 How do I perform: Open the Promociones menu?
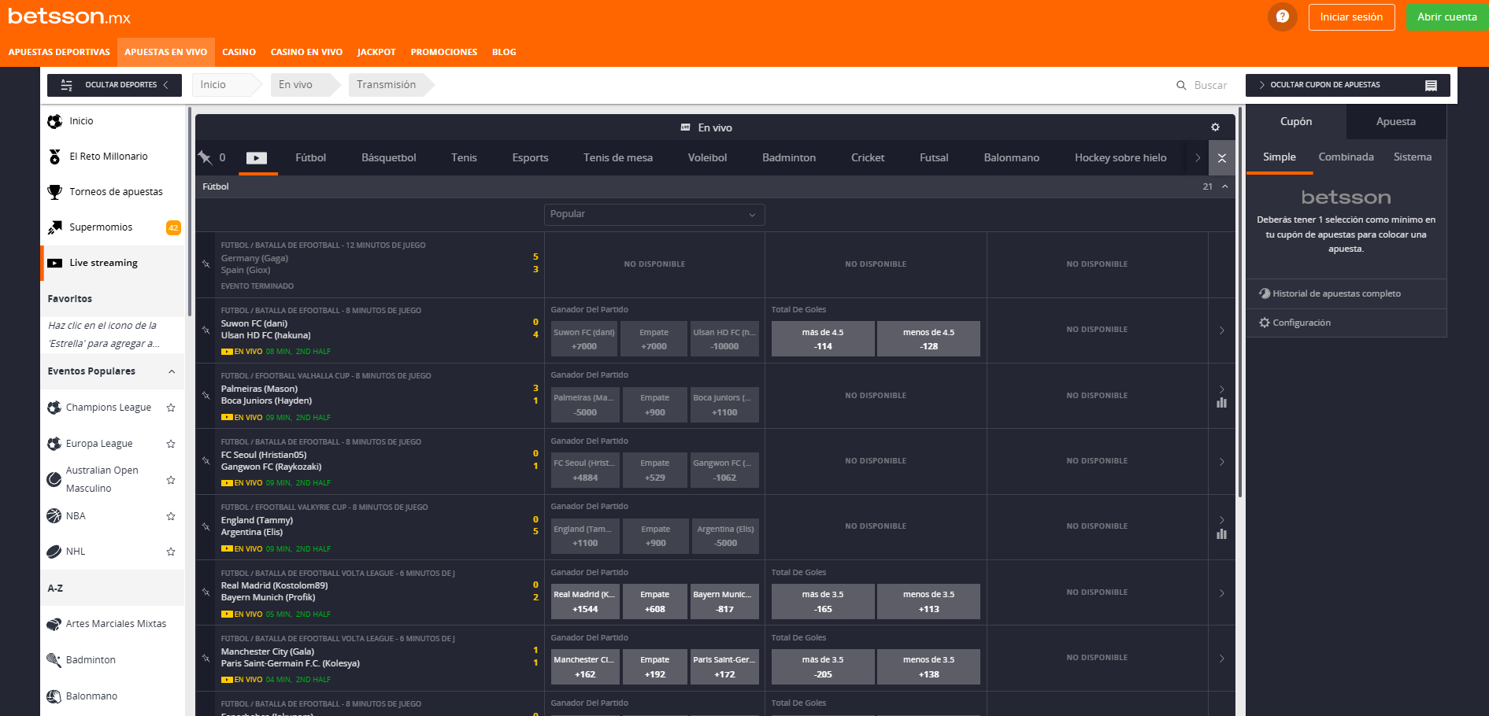(443, 52)
